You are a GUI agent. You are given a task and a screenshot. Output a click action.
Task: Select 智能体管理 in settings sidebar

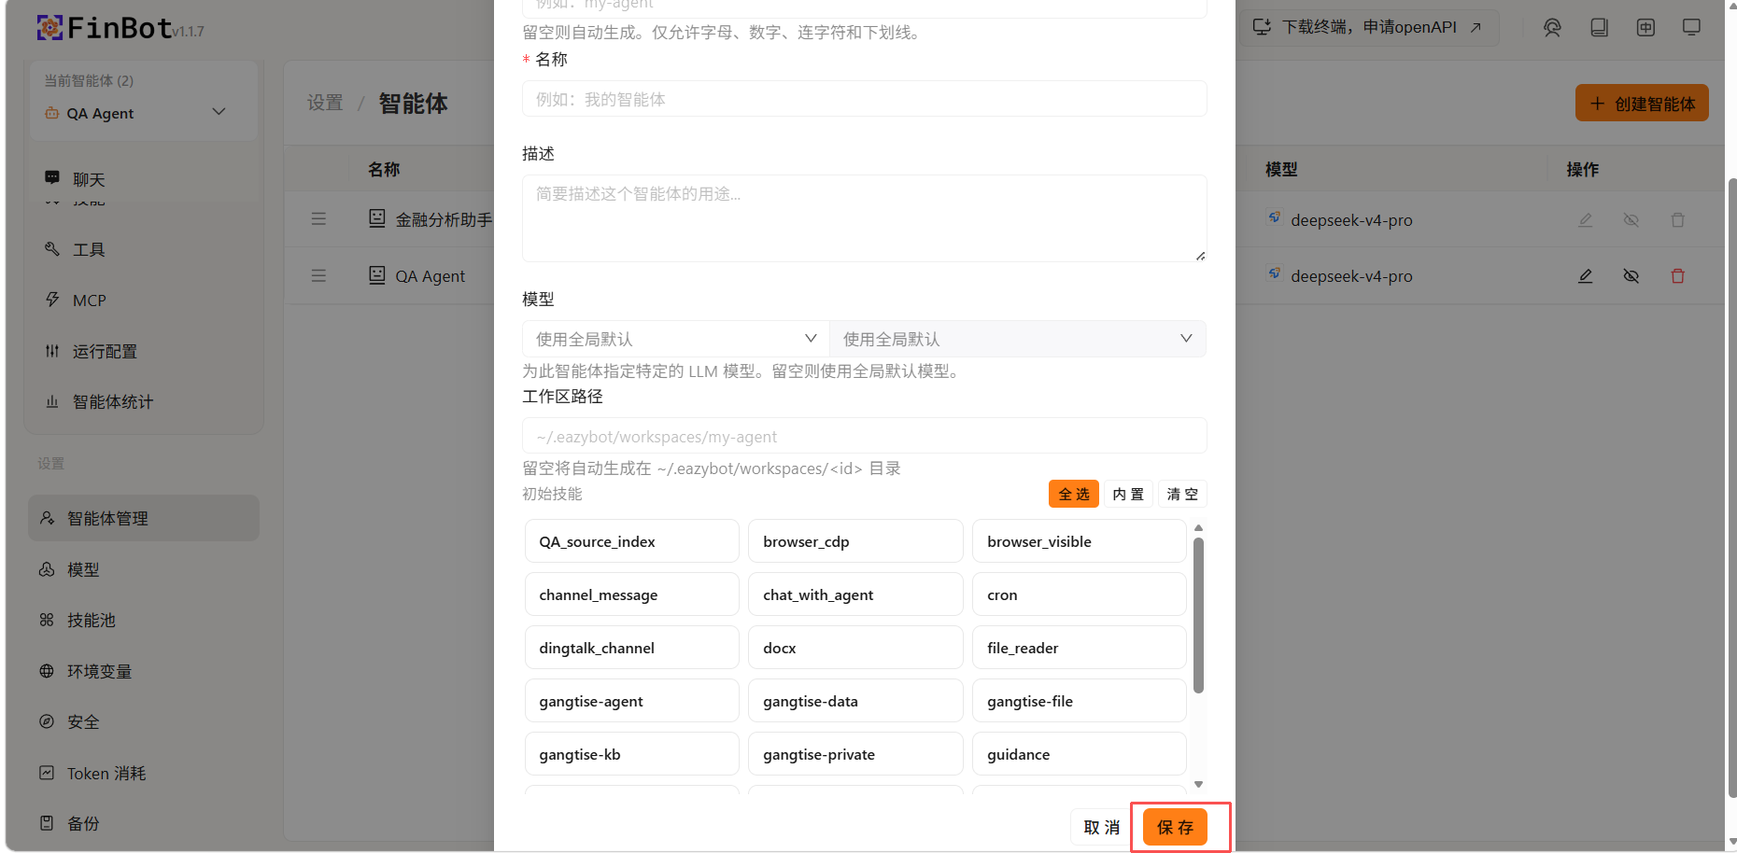[144, 518]
